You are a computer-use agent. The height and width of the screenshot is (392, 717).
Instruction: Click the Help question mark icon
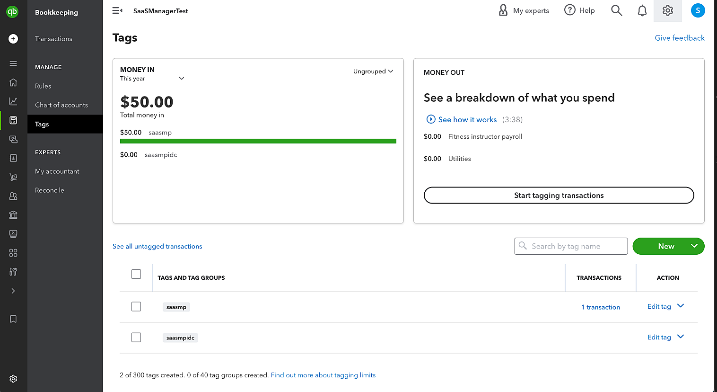pos(570,10)
